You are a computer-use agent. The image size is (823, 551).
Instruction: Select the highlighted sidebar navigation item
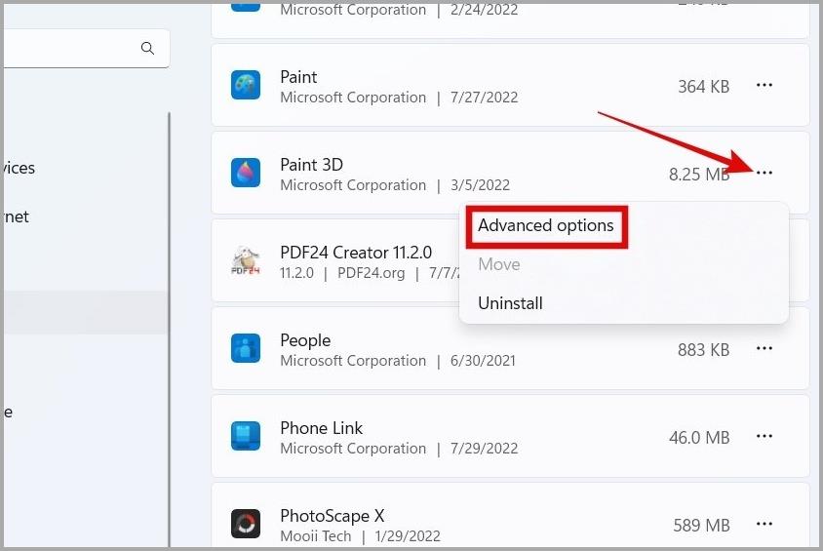[85, 313]
